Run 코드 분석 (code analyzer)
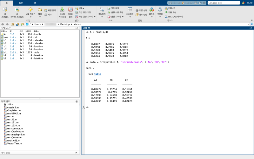This screenshot has width=254, height=159. click(x=113, y=8)
